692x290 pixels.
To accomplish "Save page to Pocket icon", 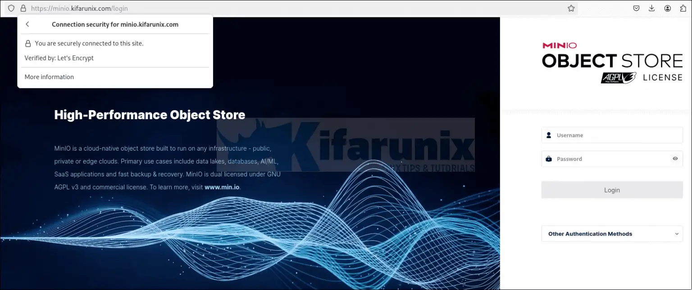I will click(x=636, y=8).
